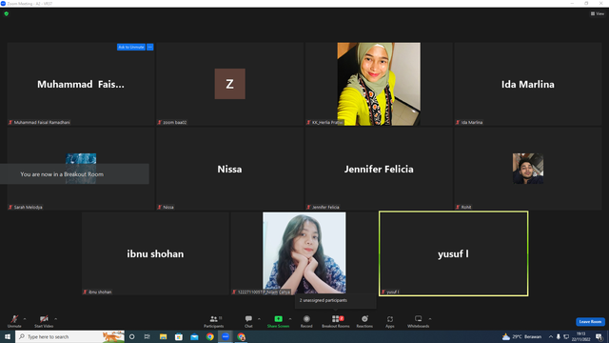Expand video options arrow beside Start Video
This screenshot has width=609, height=343.
point(56,319)
